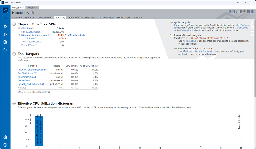The width and height of the screenshot is (256, 149).
Task: Click the Bottom-up link in Hotspots Insights
Action: (x=244, y=25)
